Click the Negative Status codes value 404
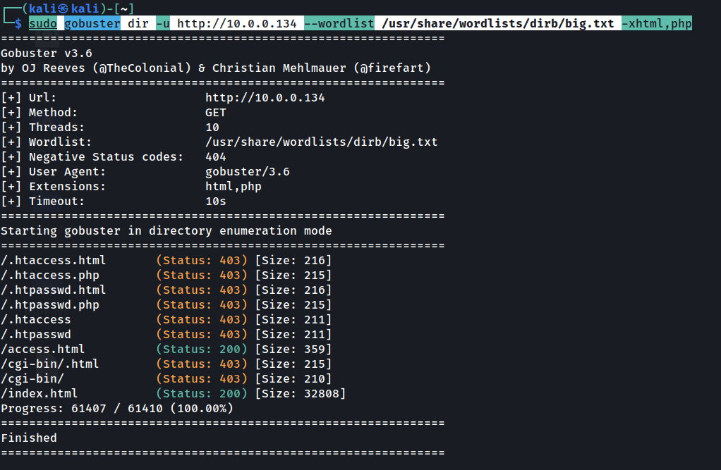Image resolution: width=721 pixels, height=470 pixels. [x=216, y=157]
